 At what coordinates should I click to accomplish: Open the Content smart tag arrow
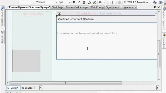click(x=156, y=15)
